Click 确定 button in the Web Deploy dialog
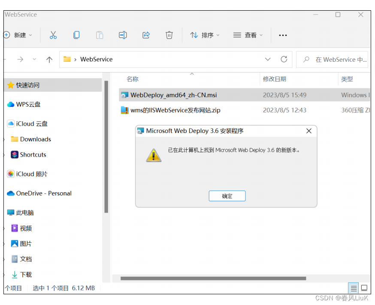The image size is (375, 305). (227, 196)
